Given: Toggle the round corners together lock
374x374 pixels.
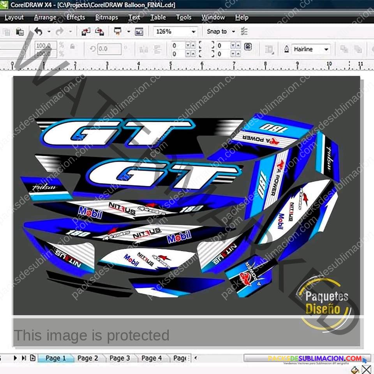Looking at the screenshot, I should (248, 46).
